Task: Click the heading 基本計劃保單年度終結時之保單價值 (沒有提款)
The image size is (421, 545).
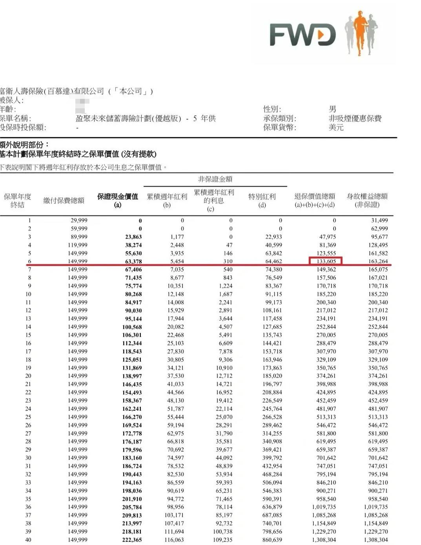Action: pos(78,154)
